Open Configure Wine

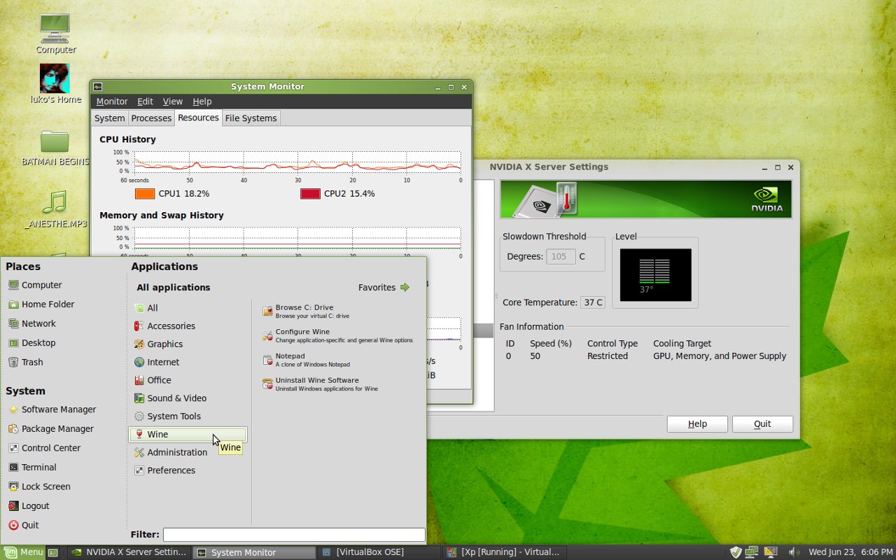(x=337, y=336)
